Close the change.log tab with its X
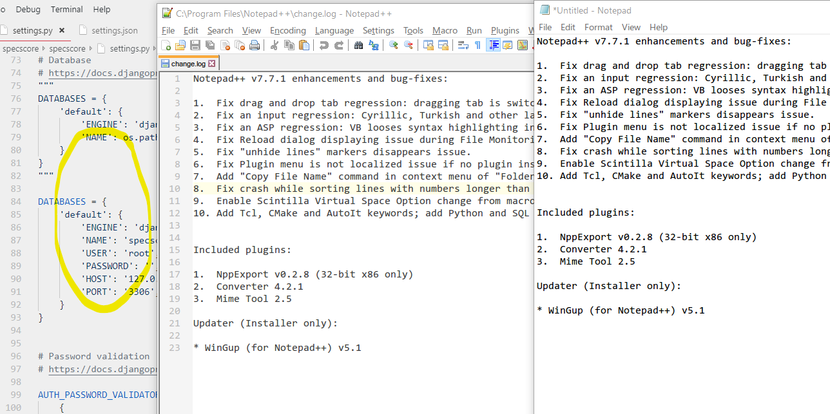 212,64
